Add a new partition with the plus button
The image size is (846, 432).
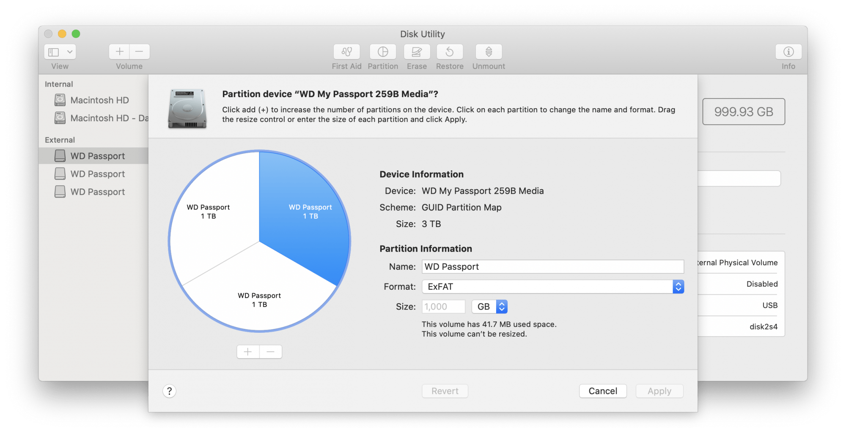(x=247, y=351)
